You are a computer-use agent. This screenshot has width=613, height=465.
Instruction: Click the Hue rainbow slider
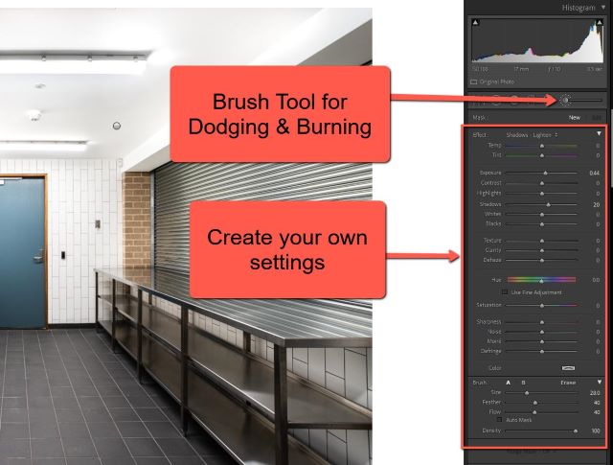pos(541,279)
